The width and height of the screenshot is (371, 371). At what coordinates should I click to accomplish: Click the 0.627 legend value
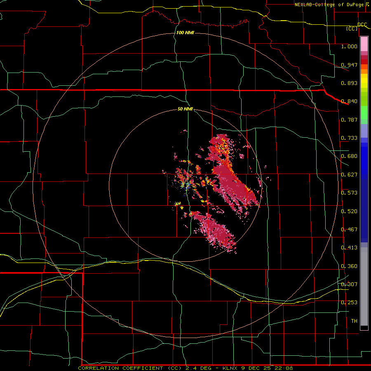(349, 175)
